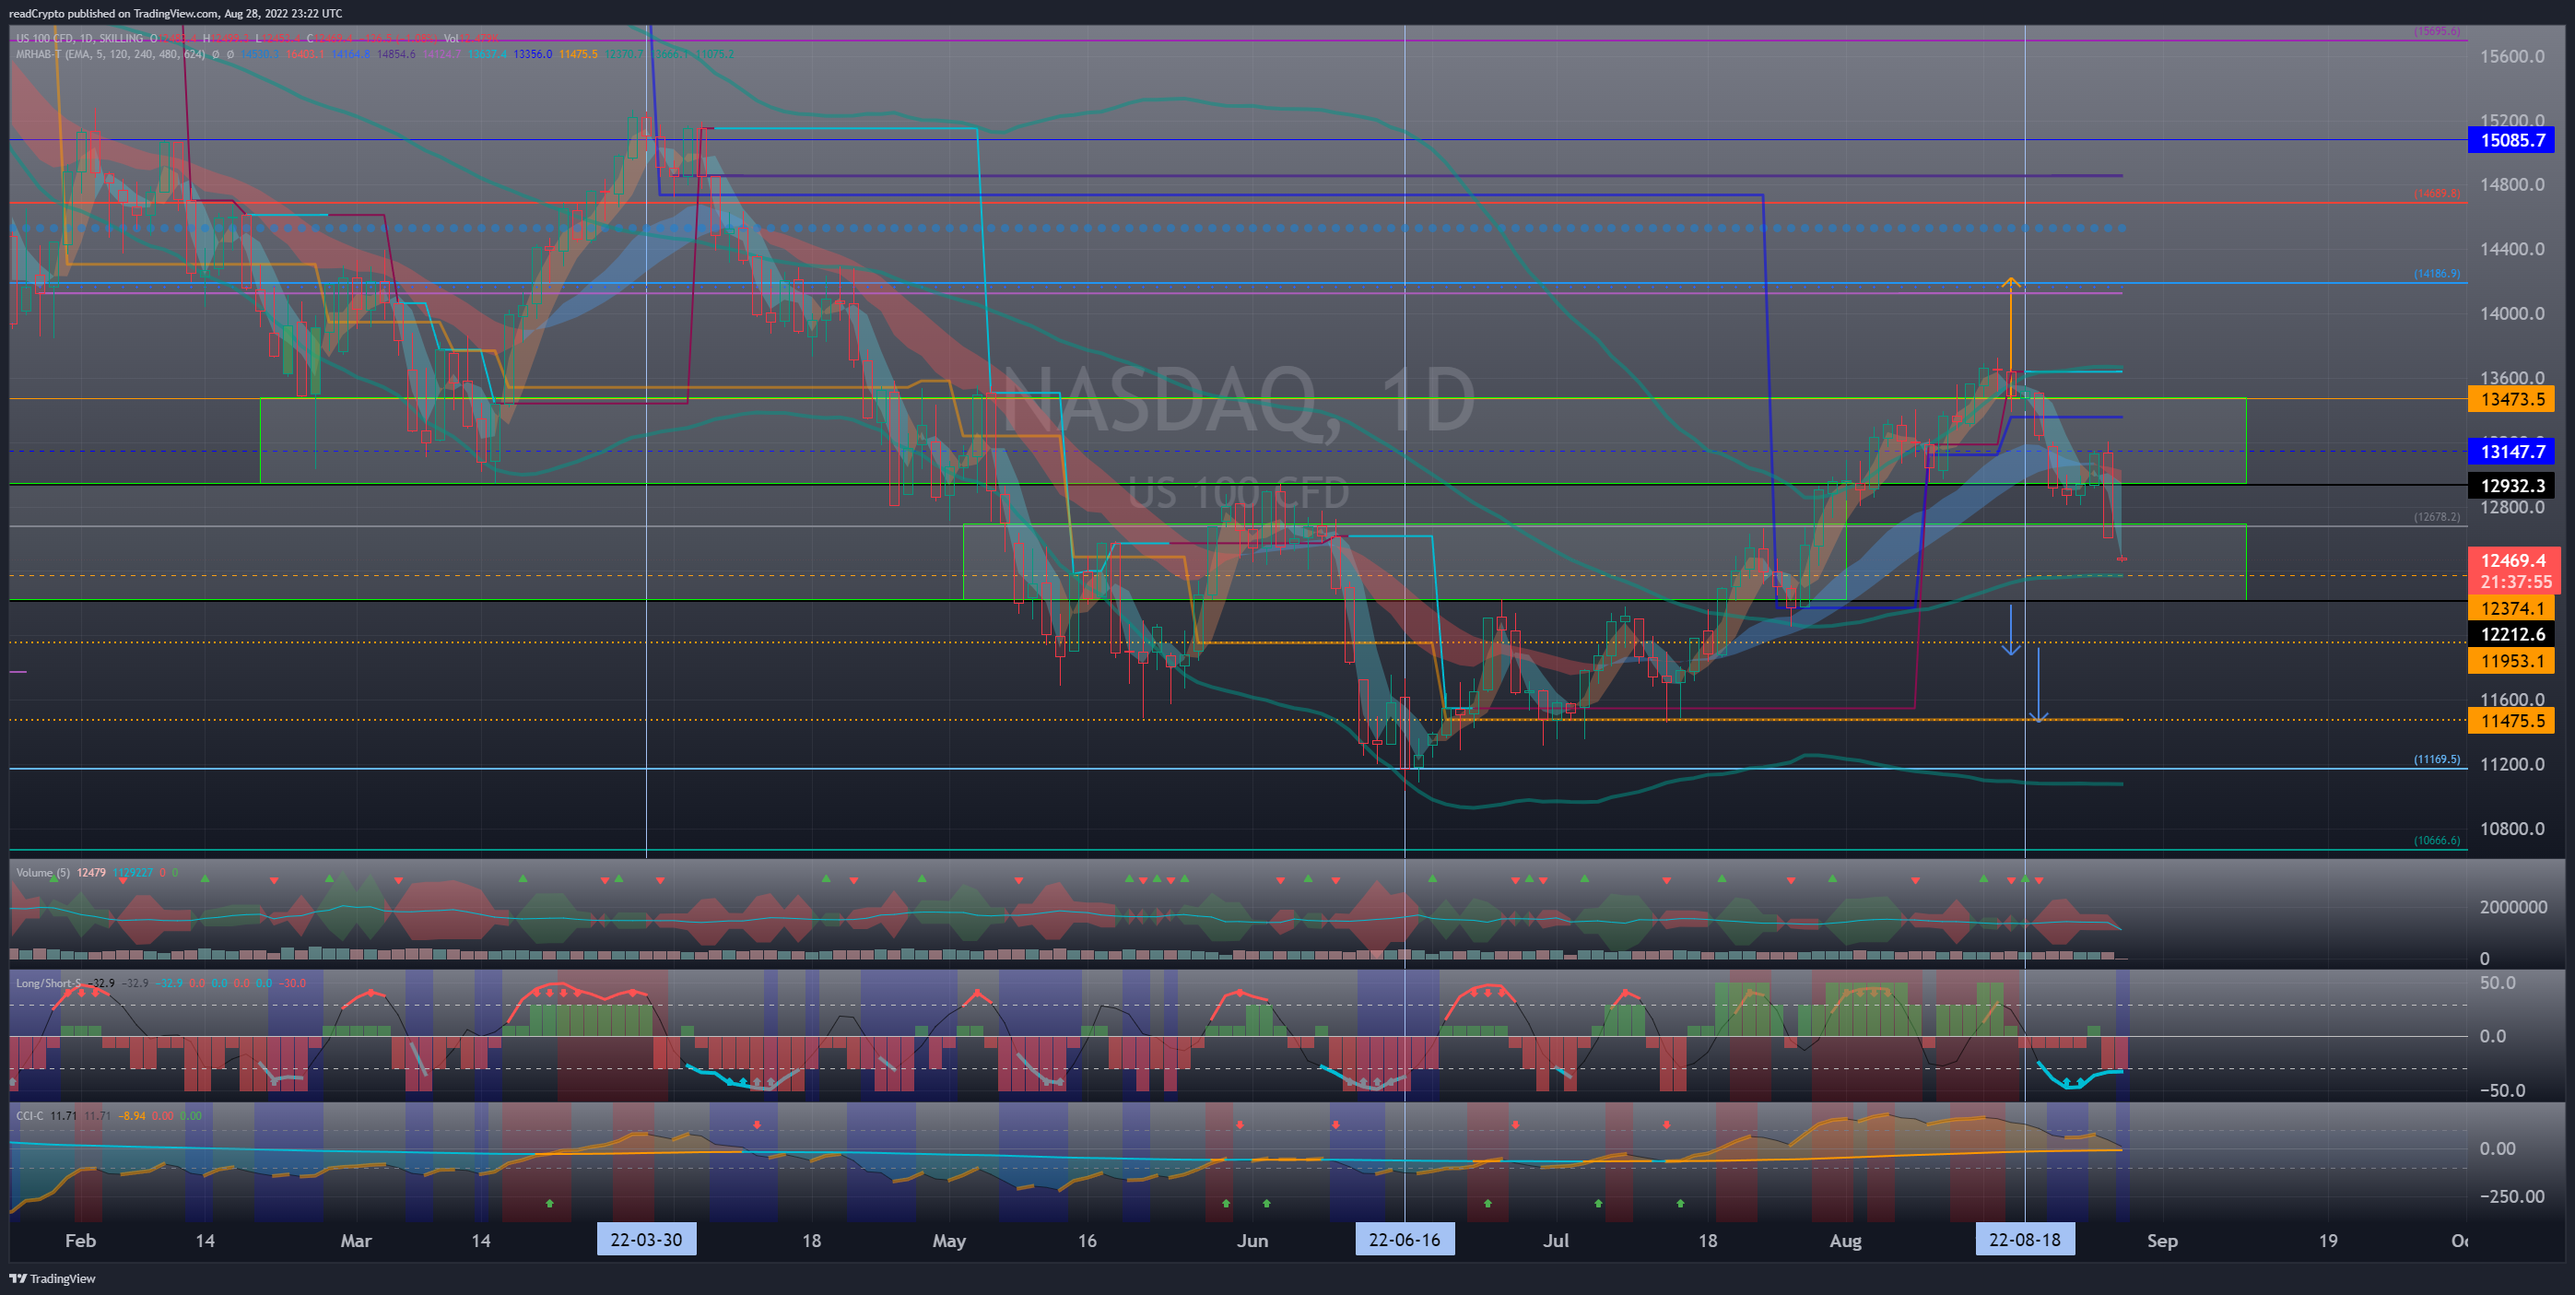Image resolution: width=2575 pixels, height=1295 pixels.
Task: Click the (11169.5) light blue line label
Action: [x=2437, y=759]
